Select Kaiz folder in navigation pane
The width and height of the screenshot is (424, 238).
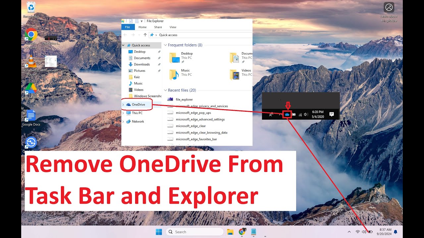pos(134,77)
